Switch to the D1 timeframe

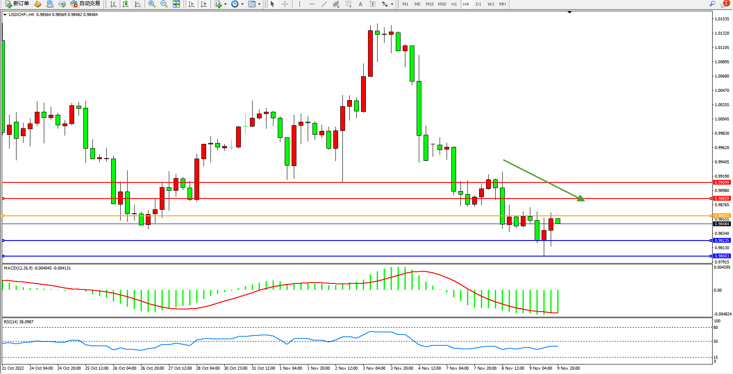pyautogui.click(x=478, y=4)
